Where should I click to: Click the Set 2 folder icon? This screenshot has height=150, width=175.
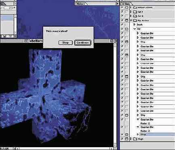[135, 16]
